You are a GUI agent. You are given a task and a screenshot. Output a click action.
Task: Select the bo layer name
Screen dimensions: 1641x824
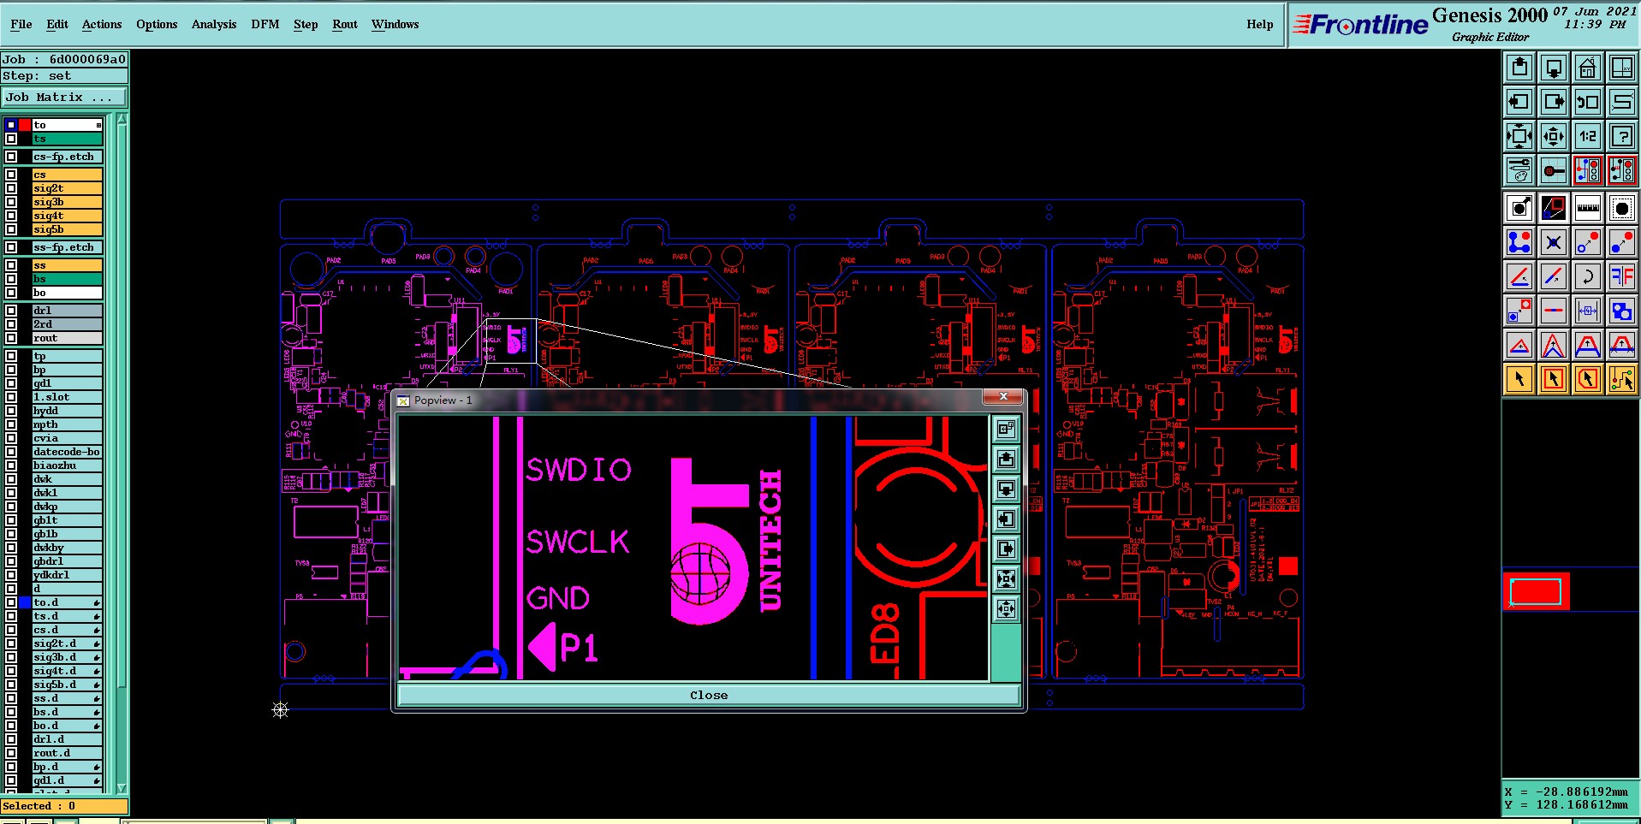point(68,293)
